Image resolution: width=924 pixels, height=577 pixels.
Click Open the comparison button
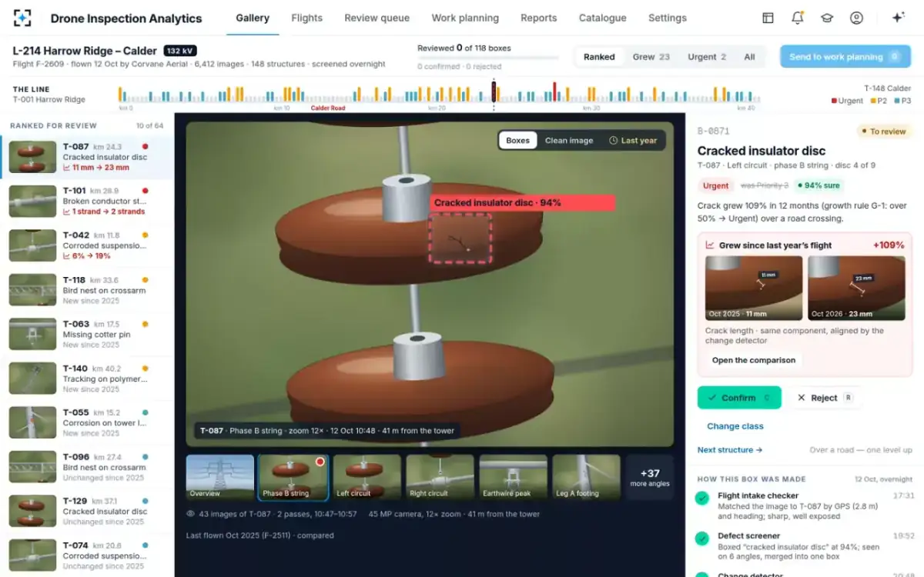click(x=754, y=360)
